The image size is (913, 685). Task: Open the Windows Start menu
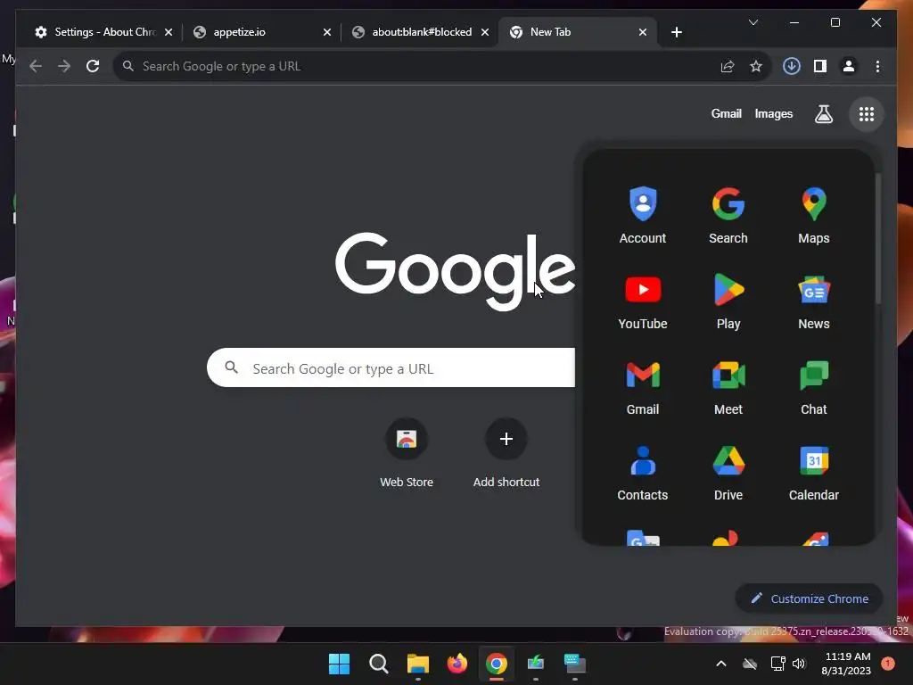339,664
